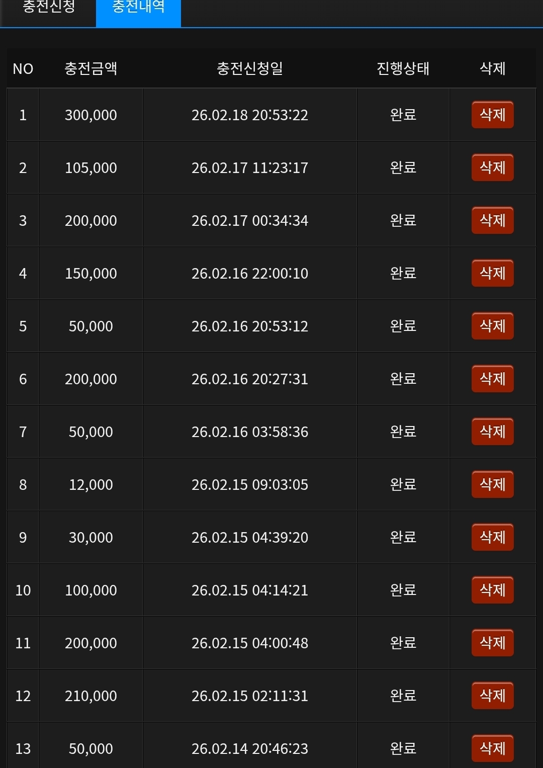The height and width of the screenshot is (768, 543).
Task: Click the 충전금액 column header
Action: [x=90, y=68]
